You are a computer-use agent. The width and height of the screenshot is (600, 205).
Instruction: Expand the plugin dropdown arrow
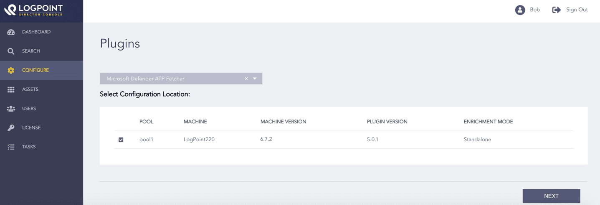coord(255,79)
